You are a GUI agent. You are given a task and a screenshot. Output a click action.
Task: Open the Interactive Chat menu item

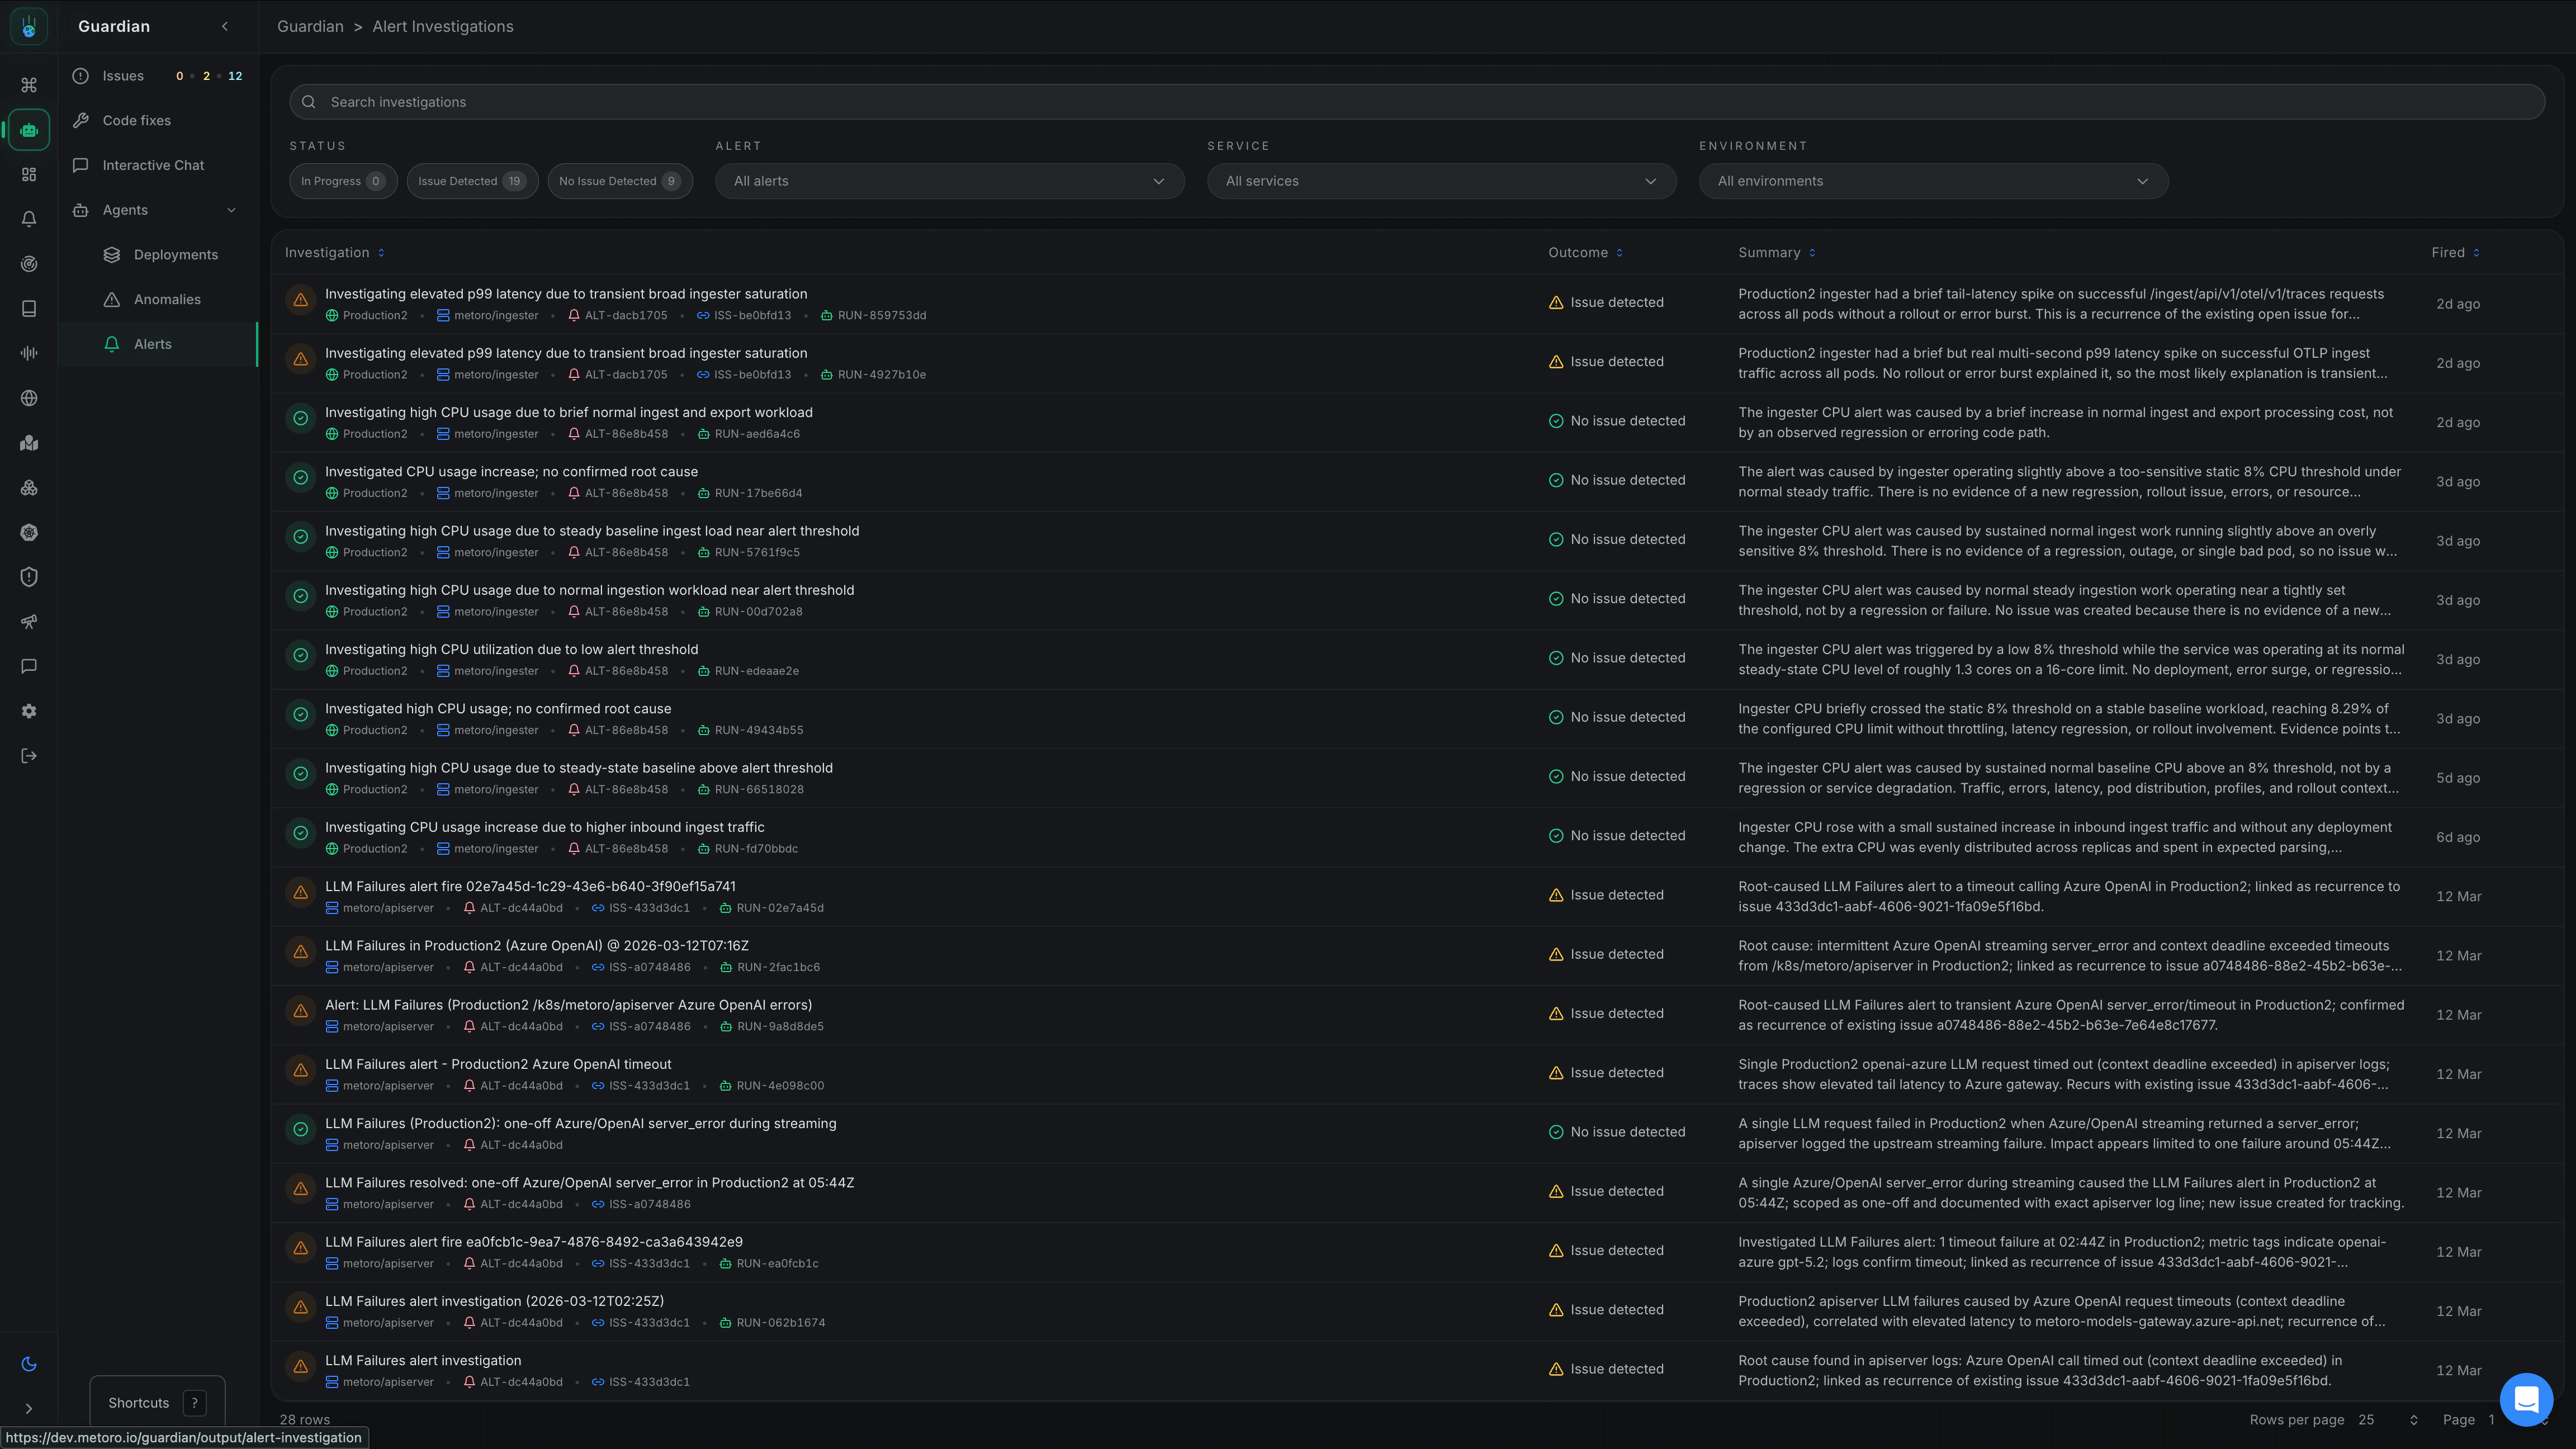coord(153,164)
